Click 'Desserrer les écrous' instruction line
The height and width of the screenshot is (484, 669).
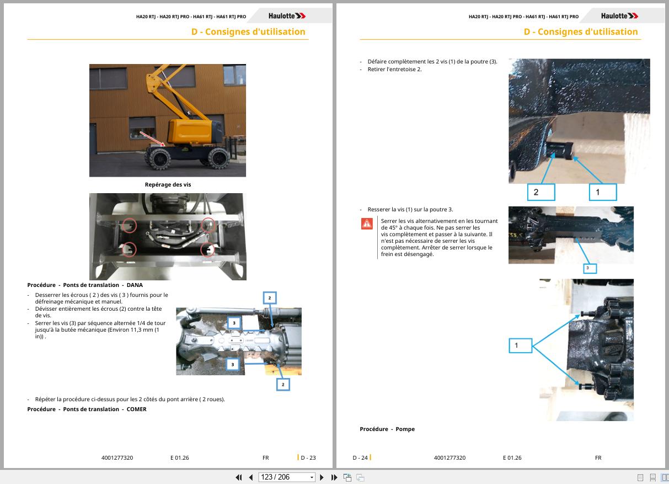(101, 298)
